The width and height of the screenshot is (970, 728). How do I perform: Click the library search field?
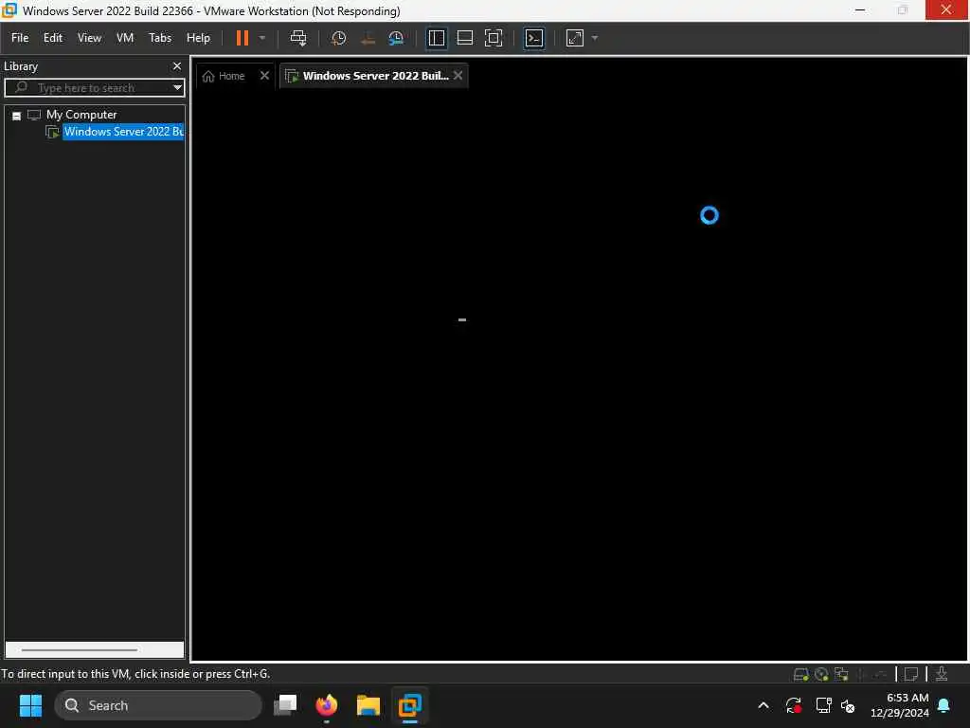(93, 87)
